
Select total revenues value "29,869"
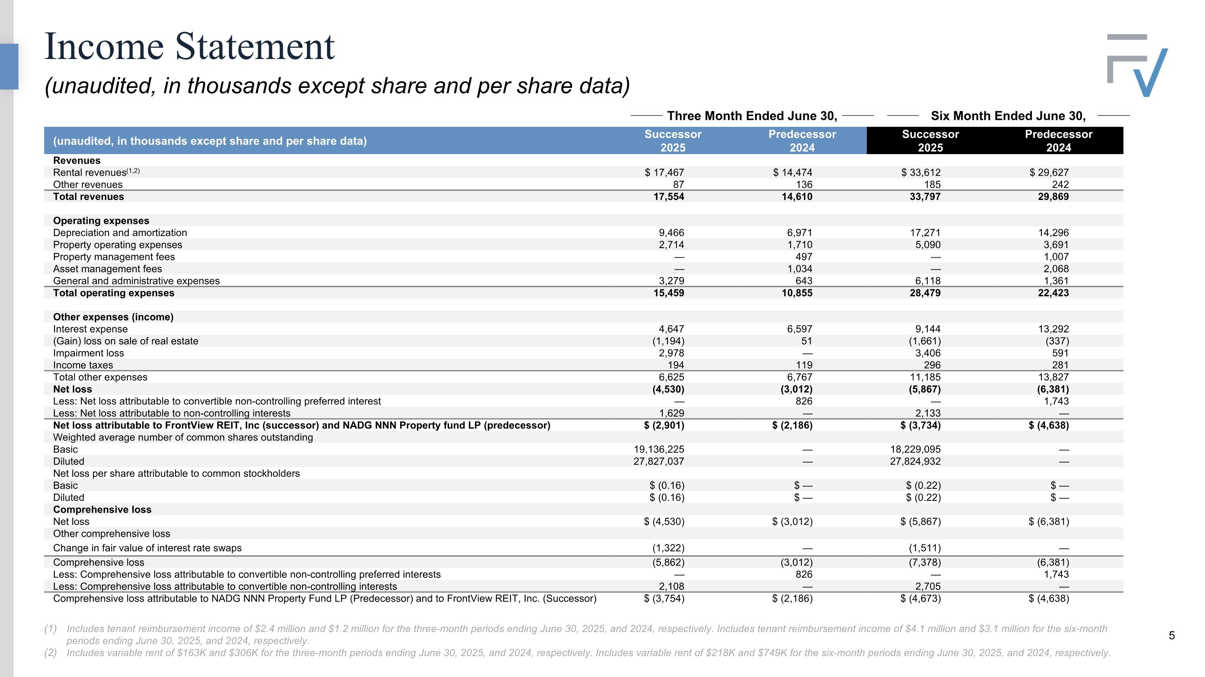coord(1053,197)
